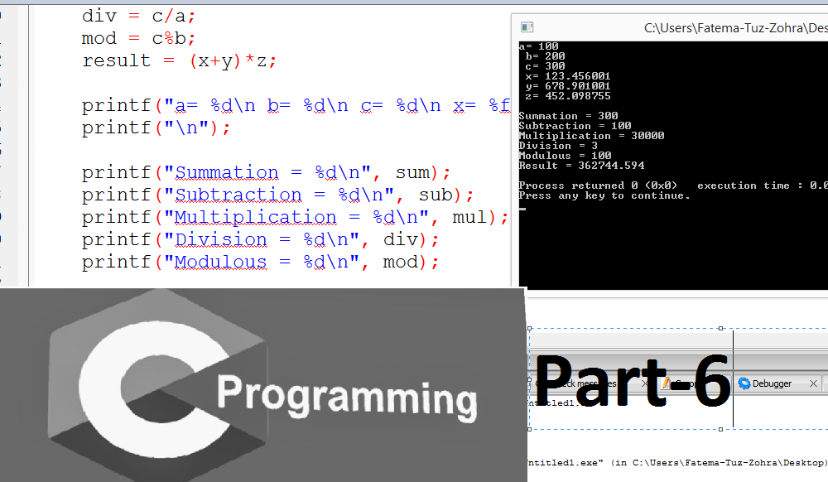Screen dimensions: 828x482
Task: Click the top-left selection handle
Action: 530,329
